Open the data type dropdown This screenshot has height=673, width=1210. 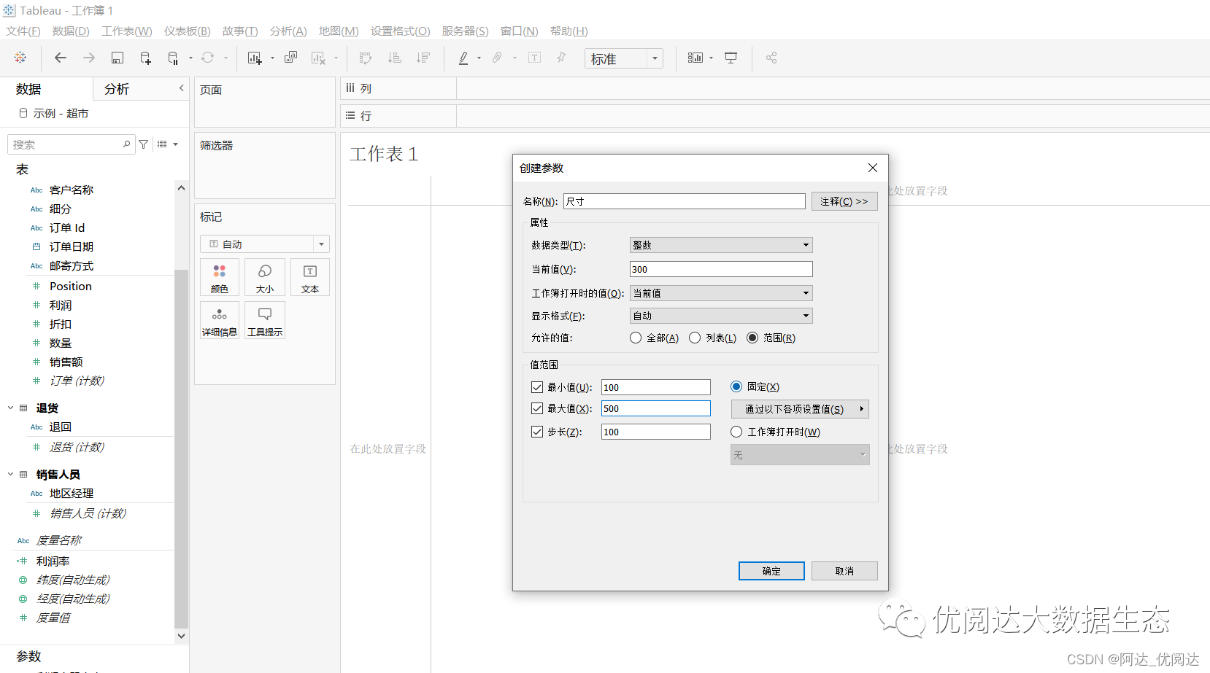point(721,245)
